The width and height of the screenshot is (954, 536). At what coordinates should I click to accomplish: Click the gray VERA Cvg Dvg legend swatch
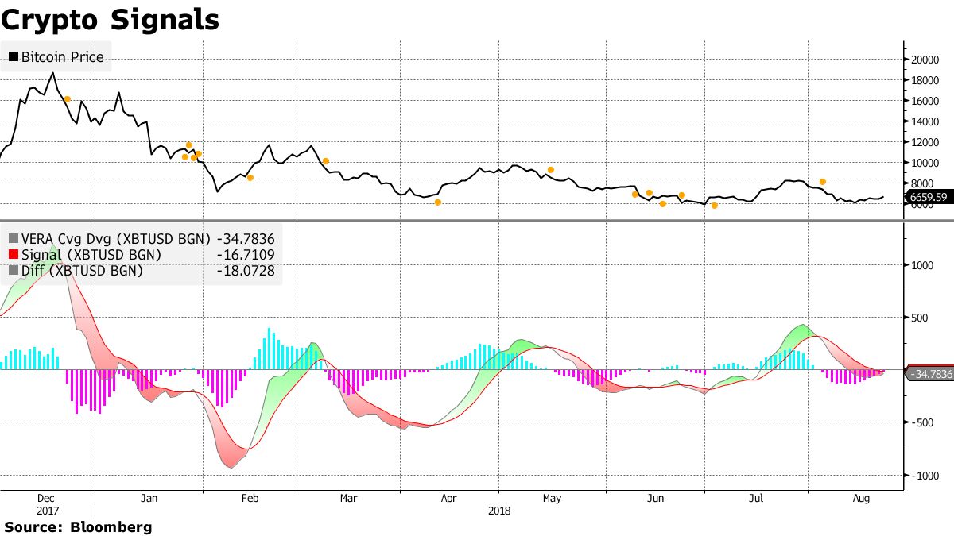(x=13, y=239)
